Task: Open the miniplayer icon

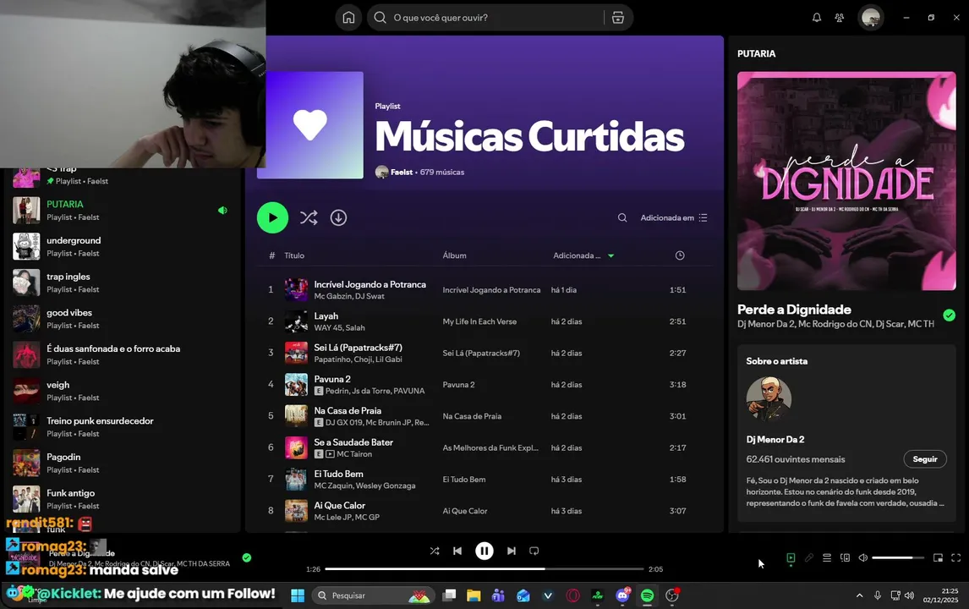Action: coord(938,557)
